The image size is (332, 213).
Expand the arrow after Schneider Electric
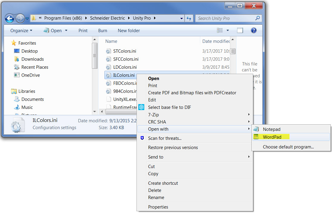(x=129, y=18)
